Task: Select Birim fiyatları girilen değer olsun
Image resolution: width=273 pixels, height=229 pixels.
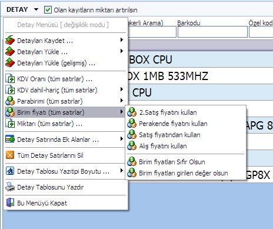Action: (x=185, y=173)
